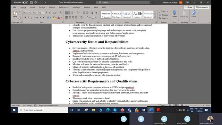
Task: Decrease font size with the shrink font icon
Action: (50, 13)
